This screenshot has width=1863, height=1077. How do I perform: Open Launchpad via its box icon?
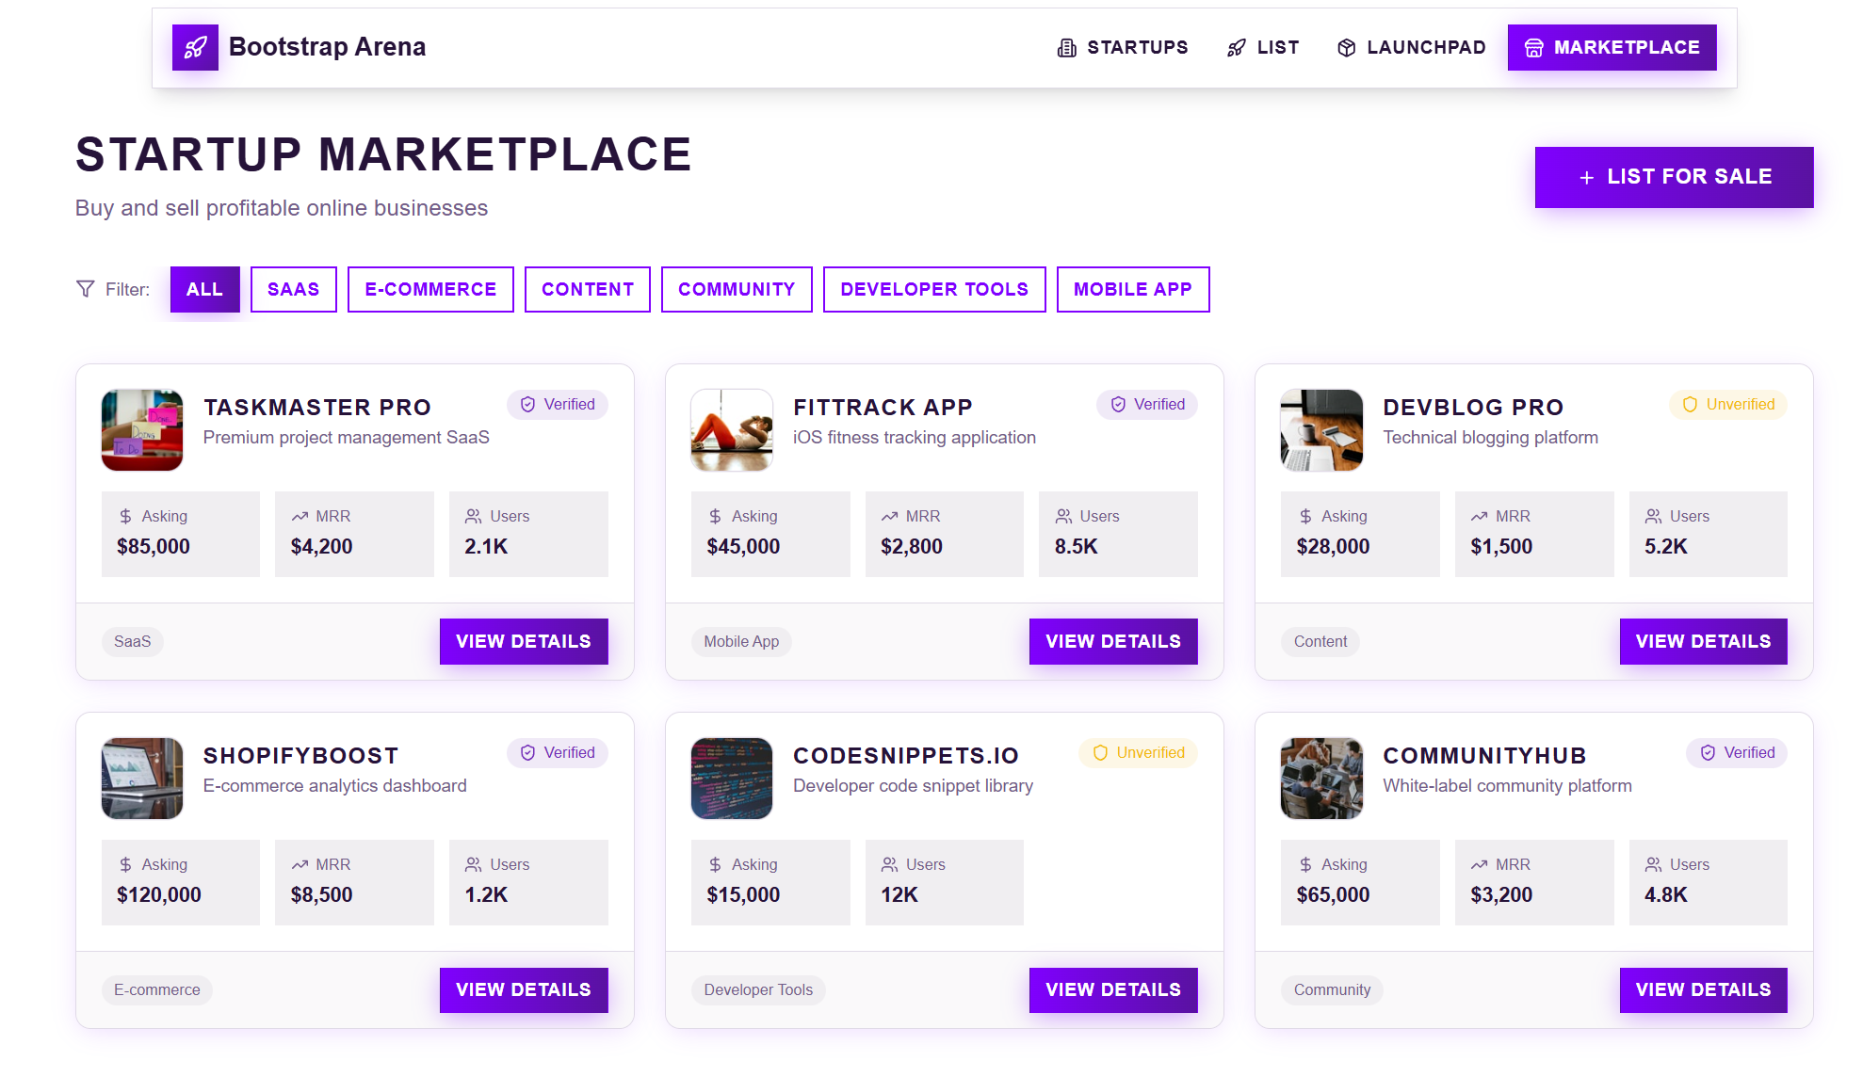1346,47
